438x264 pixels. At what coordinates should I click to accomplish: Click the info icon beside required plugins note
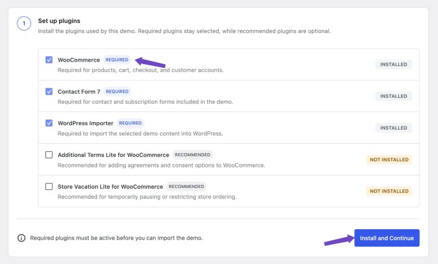coord(22,238)
